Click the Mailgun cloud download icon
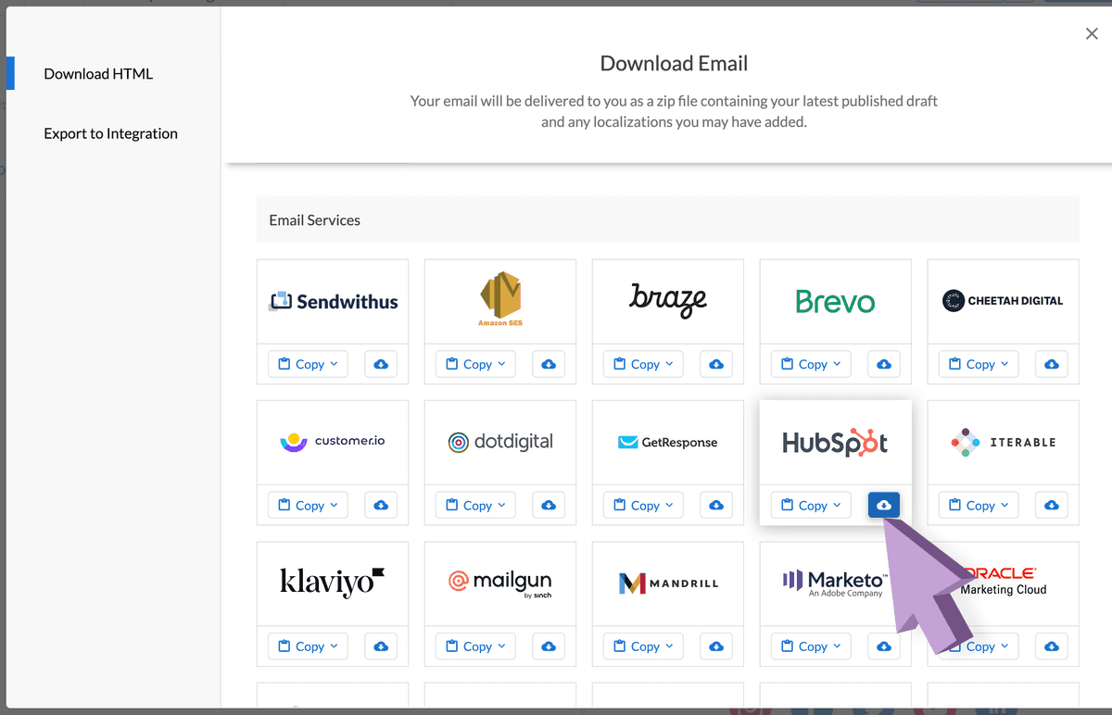The image size is (1112, 715). tap(549, 646)
